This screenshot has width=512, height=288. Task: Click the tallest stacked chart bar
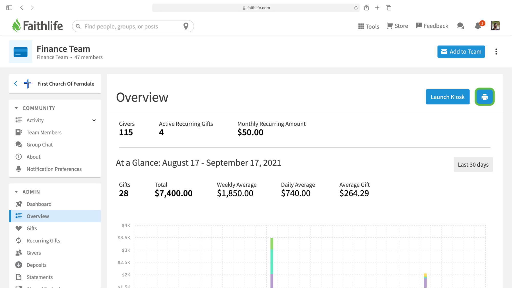(x=272, y=263)
